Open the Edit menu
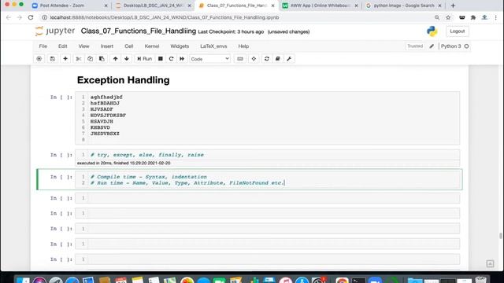The height and width of the screenshot is (283, 504). tap(63, 46)
